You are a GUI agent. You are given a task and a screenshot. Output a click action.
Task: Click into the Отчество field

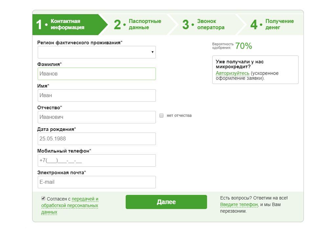[x=97, y=117]
